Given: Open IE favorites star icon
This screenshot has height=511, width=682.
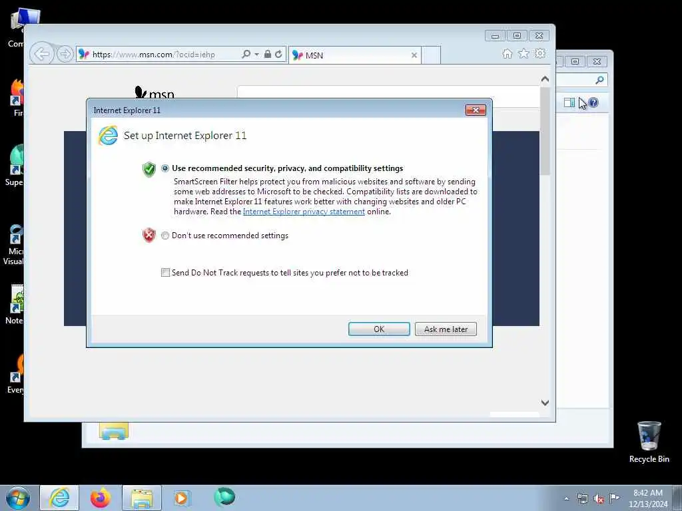Looking at the screenshot, I should pos(523,54).
